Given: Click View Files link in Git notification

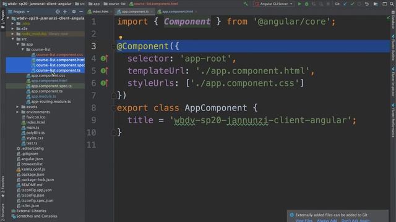Looking at the screenshot, I should [x=304, y=221].
